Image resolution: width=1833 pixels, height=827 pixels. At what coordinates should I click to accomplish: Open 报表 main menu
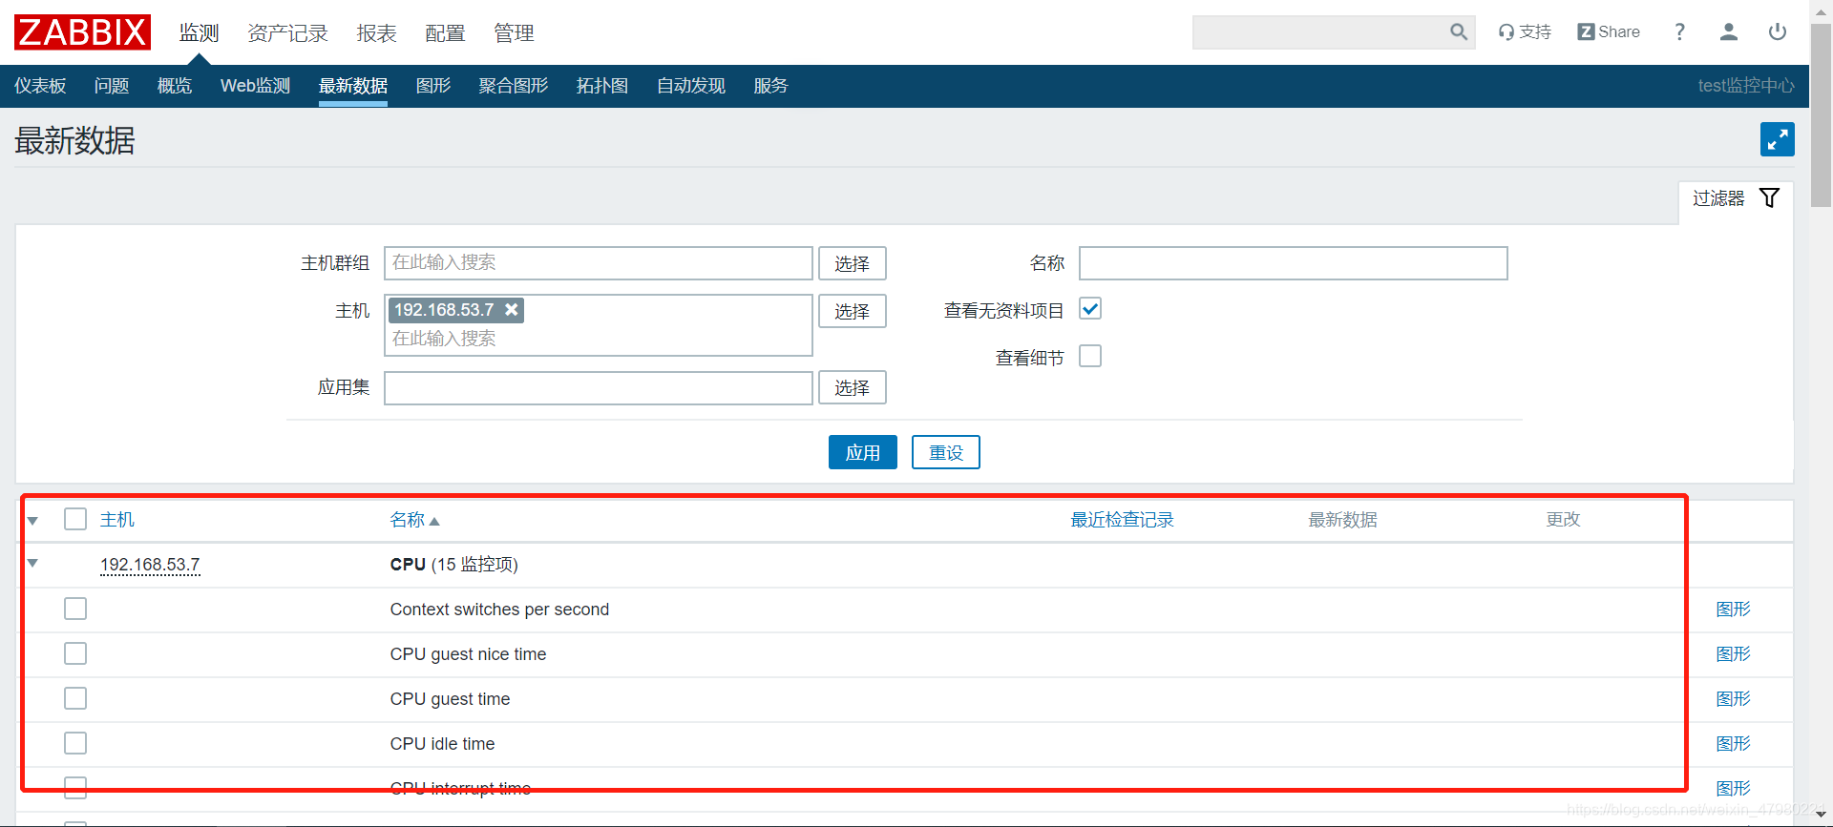point(376,33)
